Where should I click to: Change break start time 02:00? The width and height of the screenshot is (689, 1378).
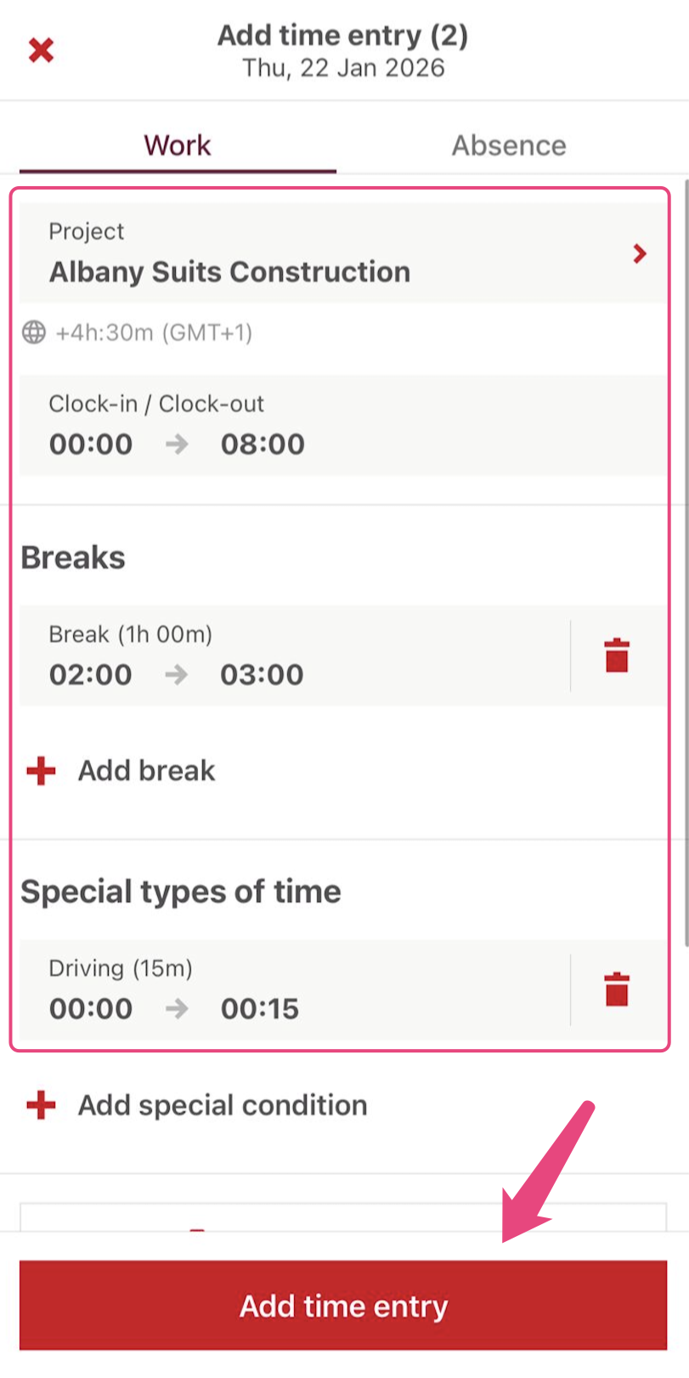(91, 674)
